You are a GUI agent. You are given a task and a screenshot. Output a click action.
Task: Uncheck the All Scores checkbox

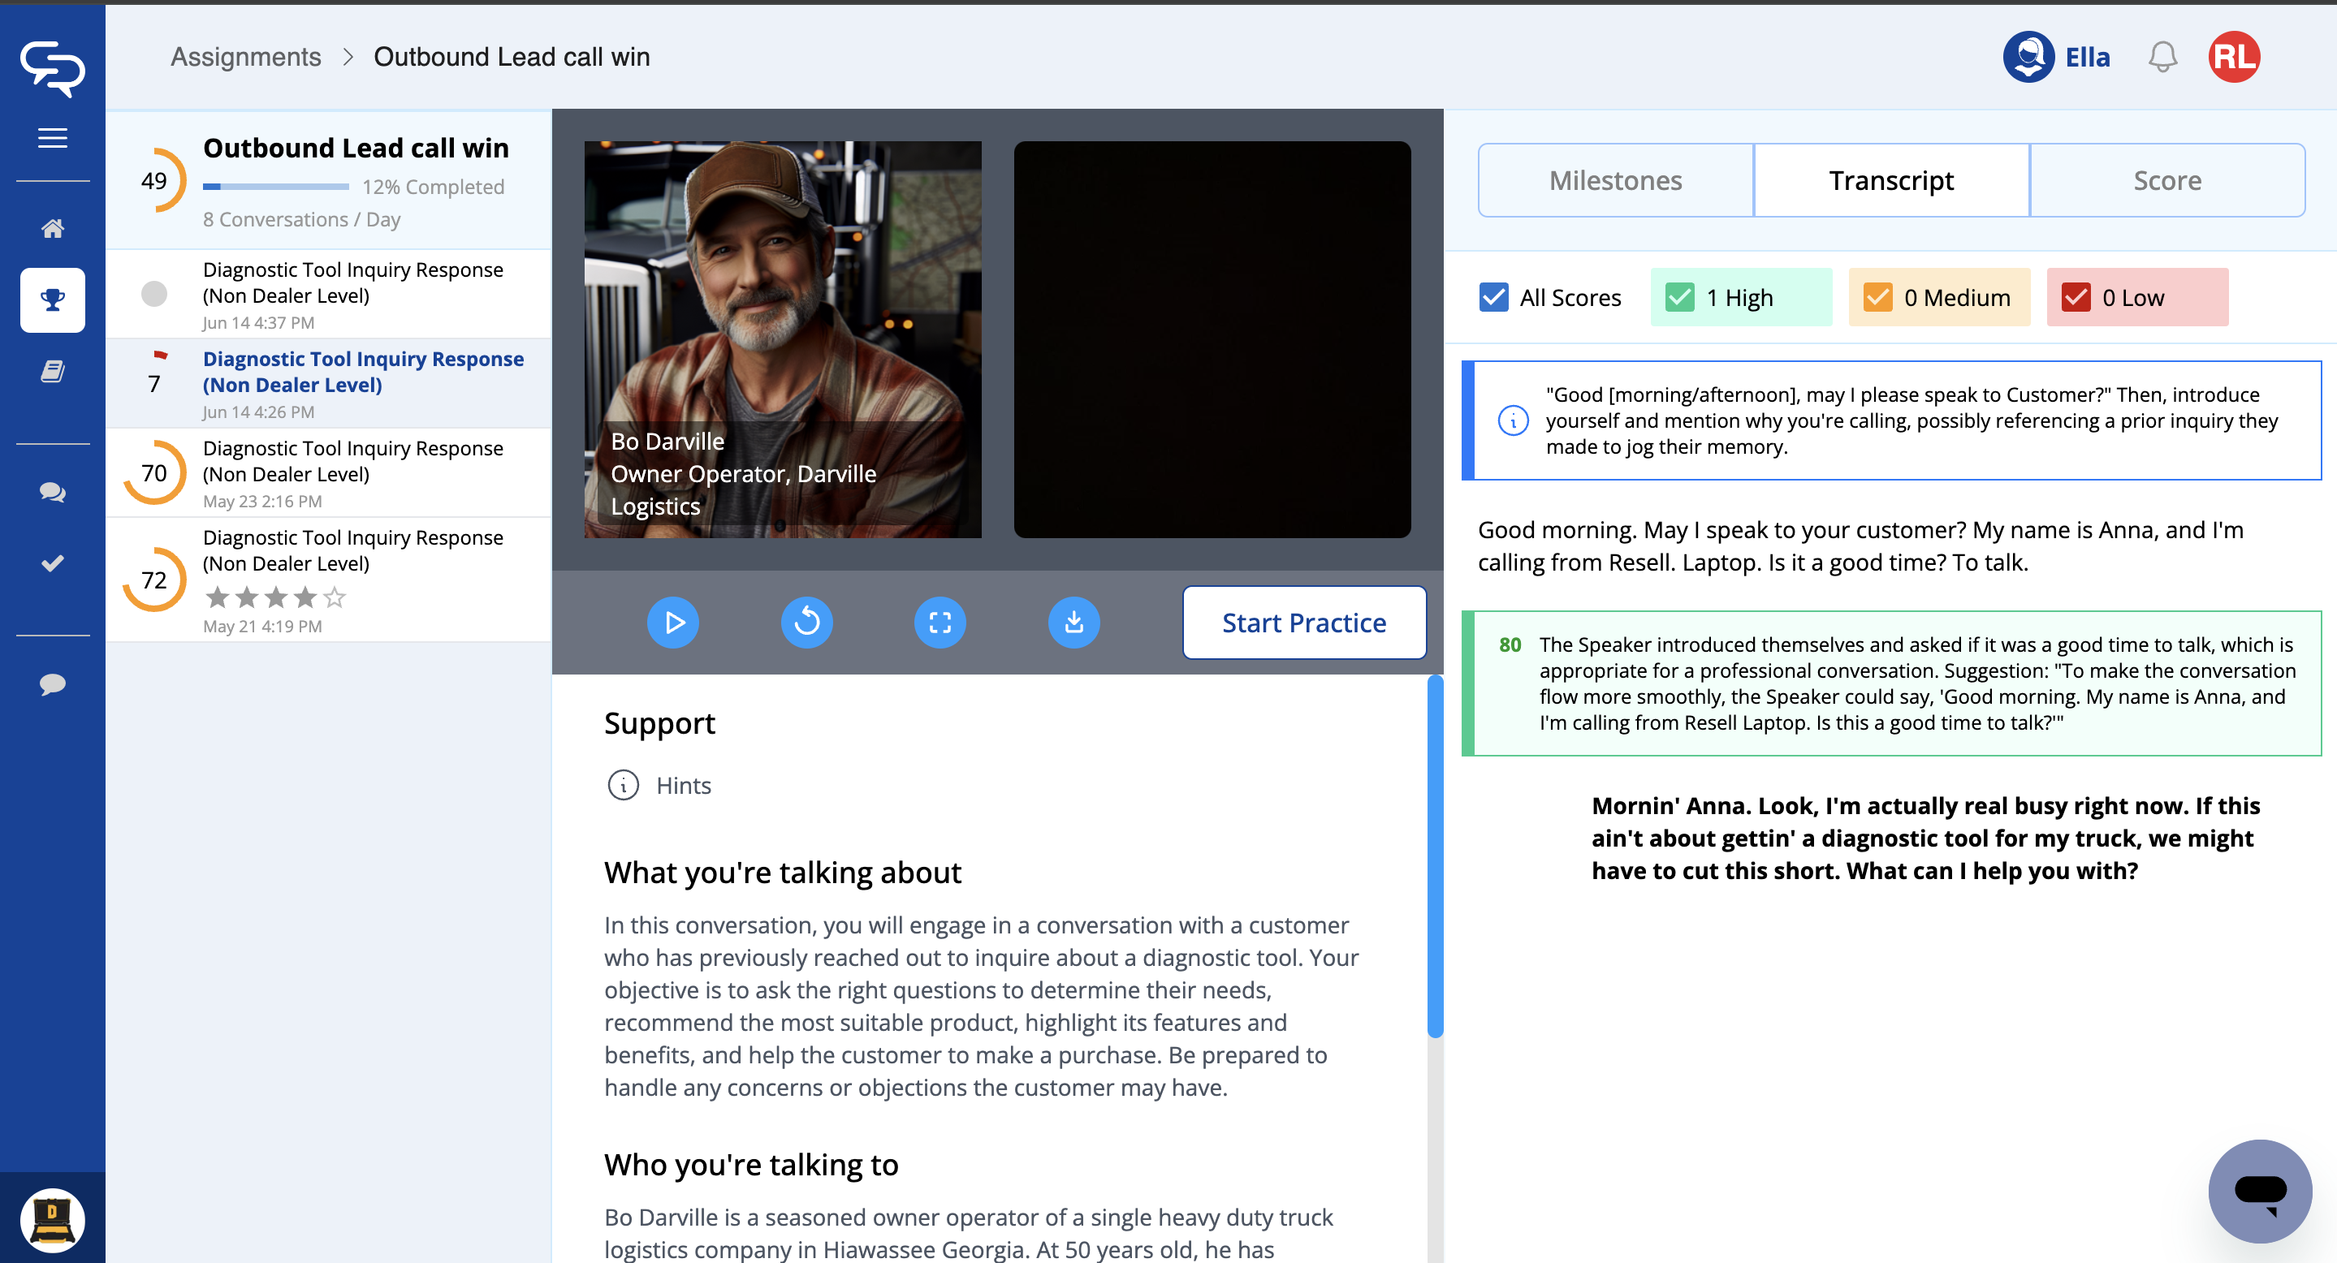click(1493, 297)
